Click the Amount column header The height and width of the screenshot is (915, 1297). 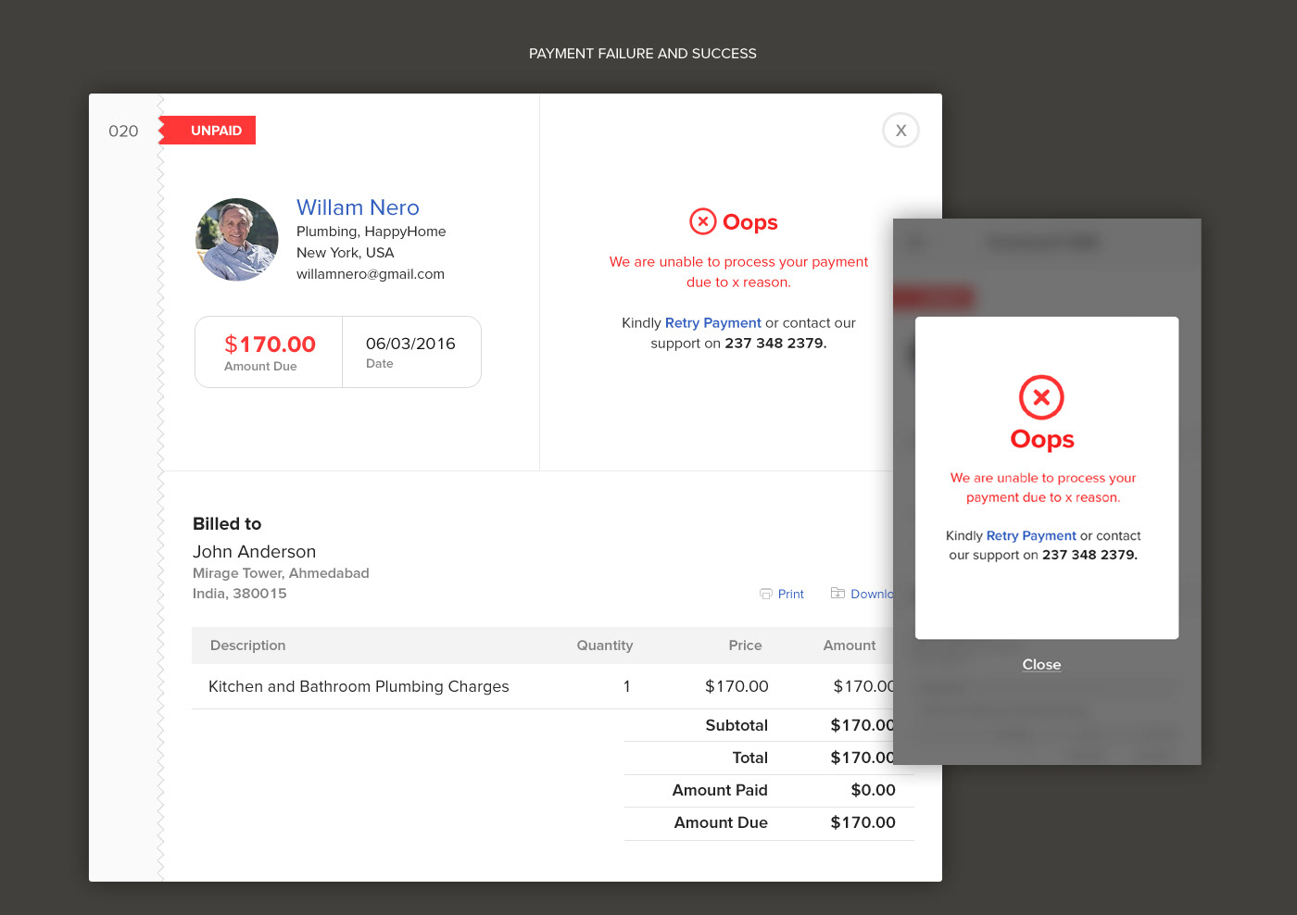[850, 646]
